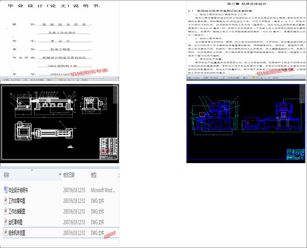Click the title block of white CAD drawing

point(108,149)
